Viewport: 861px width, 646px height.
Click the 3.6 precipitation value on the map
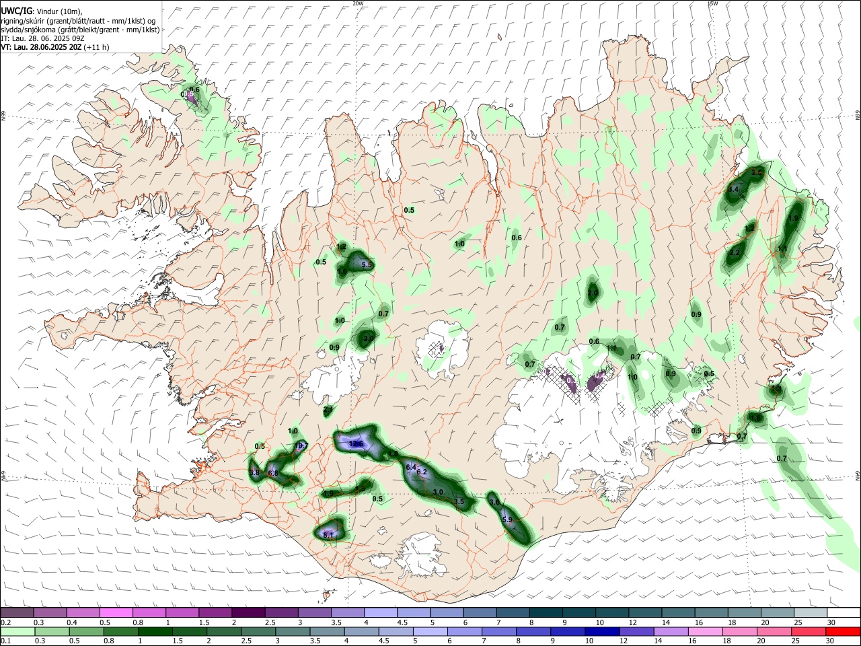tap(494, 502)
